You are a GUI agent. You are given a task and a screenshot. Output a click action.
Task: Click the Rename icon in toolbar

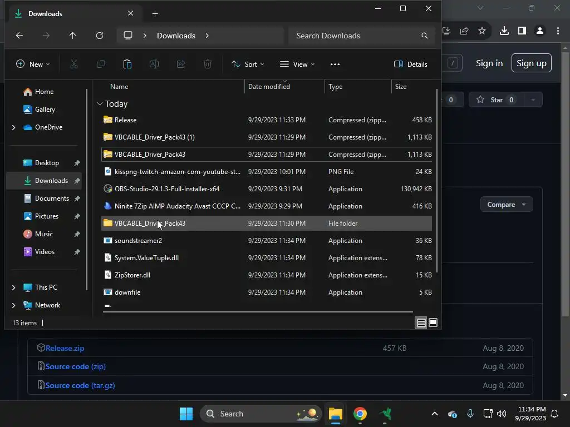[x=154, y=64]
